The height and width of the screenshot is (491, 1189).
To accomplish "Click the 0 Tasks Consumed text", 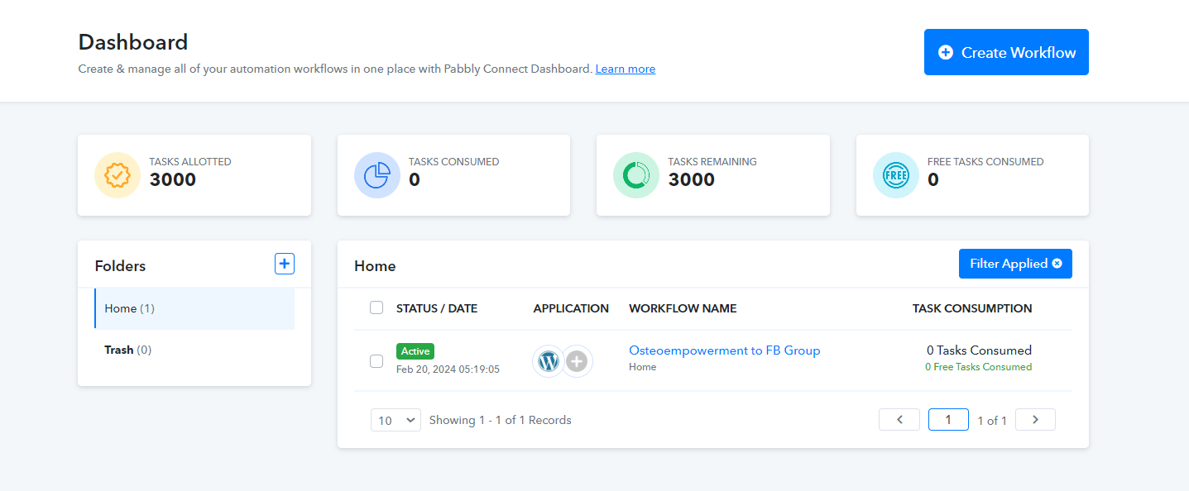I will tap(979, 350).
